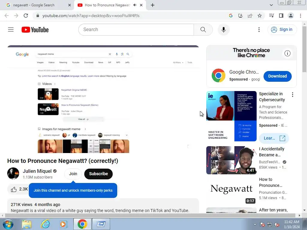Start voice search with the microphone icon
This screenshot has width=307, height=230.
click(224, 30)
